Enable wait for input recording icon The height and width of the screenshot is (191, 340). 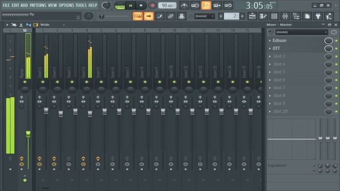pyautogui.click(x=195, y=5)
